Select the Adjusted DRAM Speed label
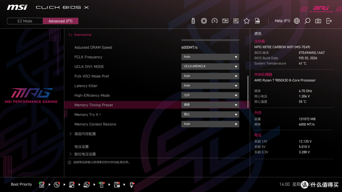This screenshot has height=192, width=342. tap(93, 47)
